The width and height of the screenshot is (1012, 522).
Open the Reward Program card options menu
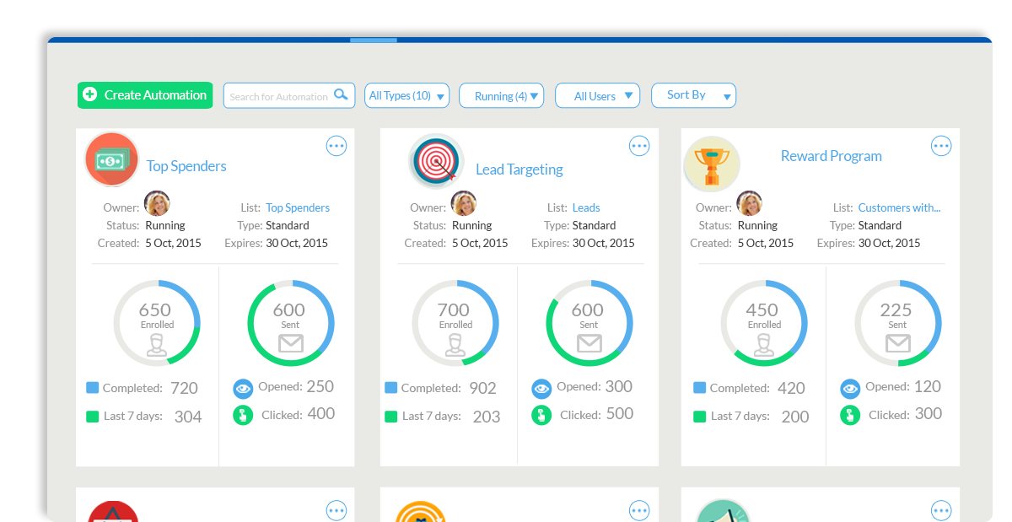(x=941, y=146)
